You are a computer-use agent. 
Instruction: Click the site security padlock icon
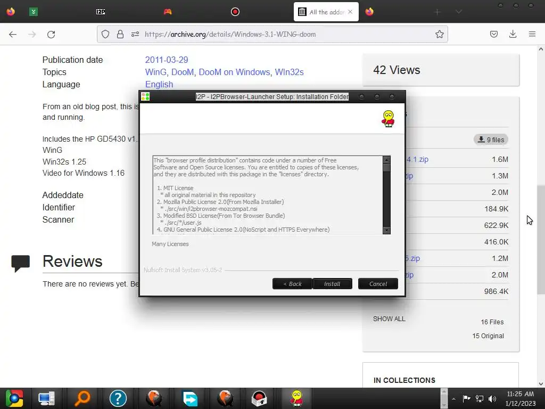120,34
